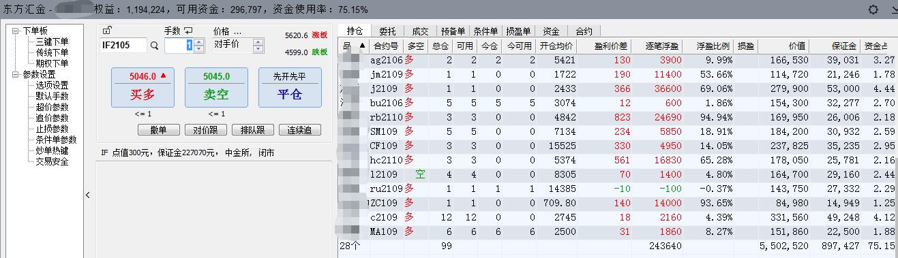The width and height of the screenshot is (898, 258).
Task: Switch to the 合约 tab
Action: coord(584,31)
